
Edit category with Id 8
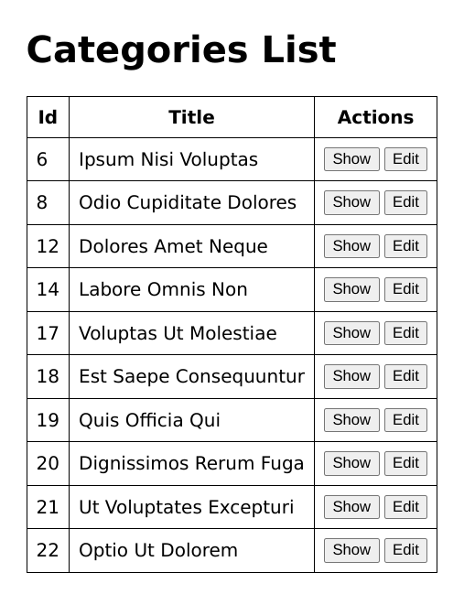pyautogui.click(x=405, y=202)
